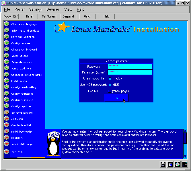The width and height of the screenshot is (191, 171).
Task: Click the star next to Add a user
Action: [x=7, y=119]
